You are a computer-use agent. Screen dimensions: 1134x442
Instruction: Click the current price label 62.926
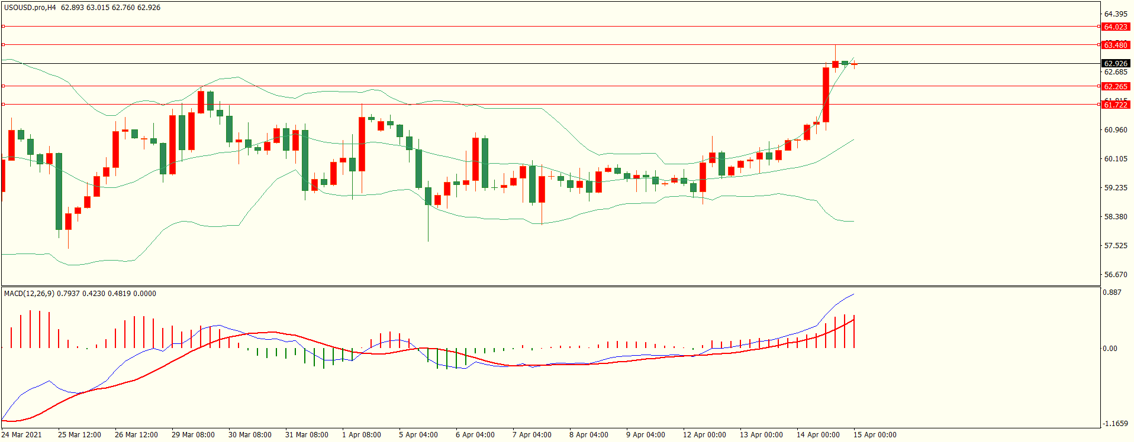coord(1115,63)
